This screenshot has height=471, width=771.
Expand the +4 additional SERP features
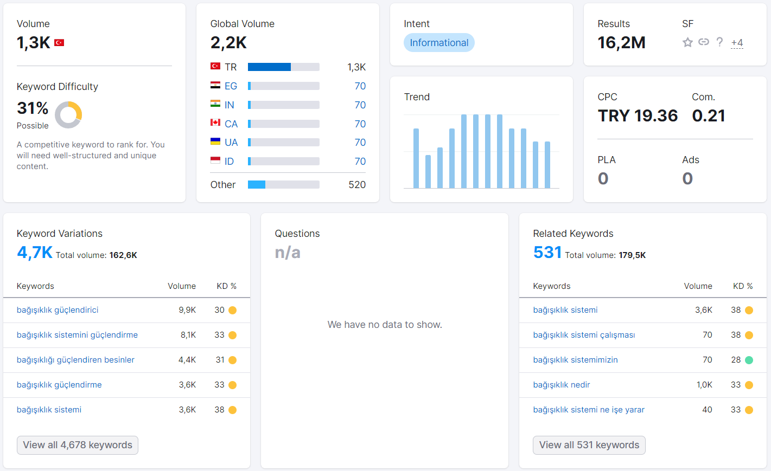click(737, 43)
